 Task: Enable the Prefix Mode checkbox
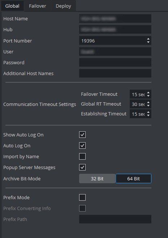[x=82, y=197]
